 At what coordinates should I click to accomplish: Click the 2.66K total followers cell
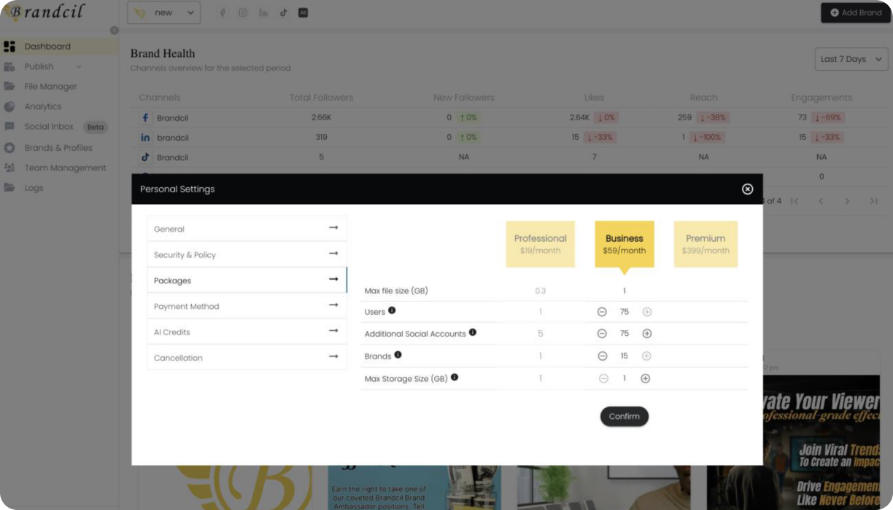point(321,117)
